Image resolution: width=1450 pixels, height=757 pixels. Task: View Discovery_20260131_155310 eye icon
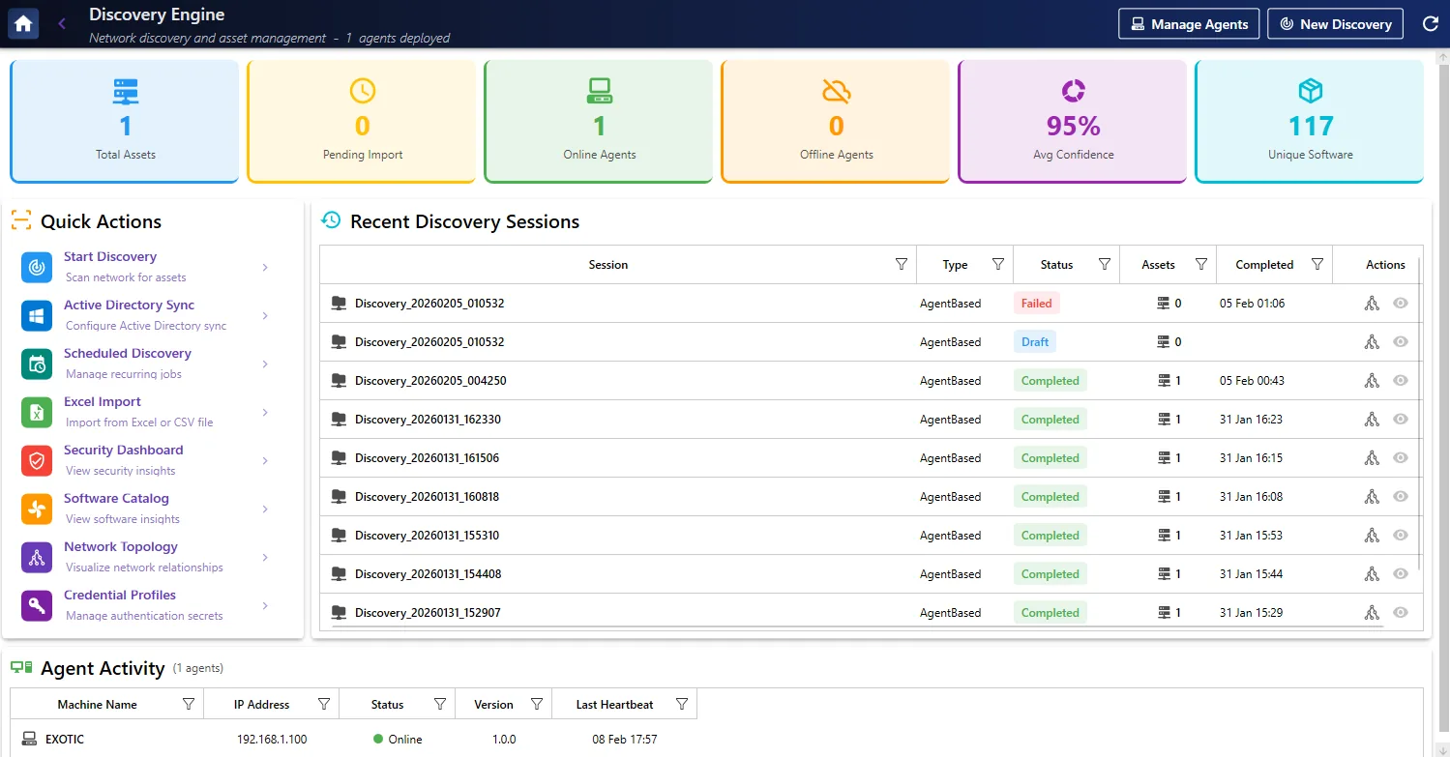coord(1400,536)
